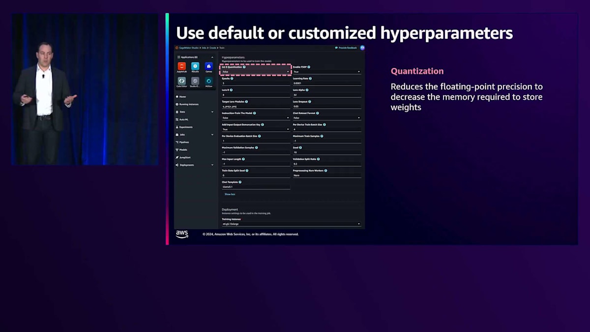
Task: Open Auto ML in sidebar
Action: pyautogui.click(x=181, y=120)
